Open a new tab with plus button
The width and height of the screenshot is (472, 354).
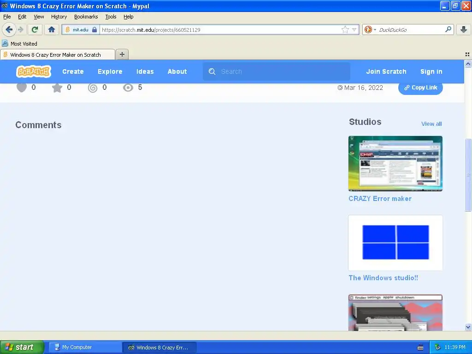pyautogui.click(x=122, y=54)
